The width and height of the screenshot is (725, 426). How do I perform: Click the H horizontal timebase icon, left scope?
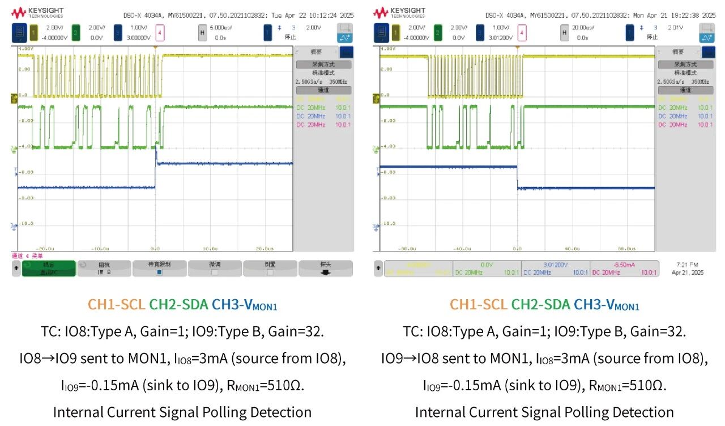pyautogui.click(x=202, y=33)
